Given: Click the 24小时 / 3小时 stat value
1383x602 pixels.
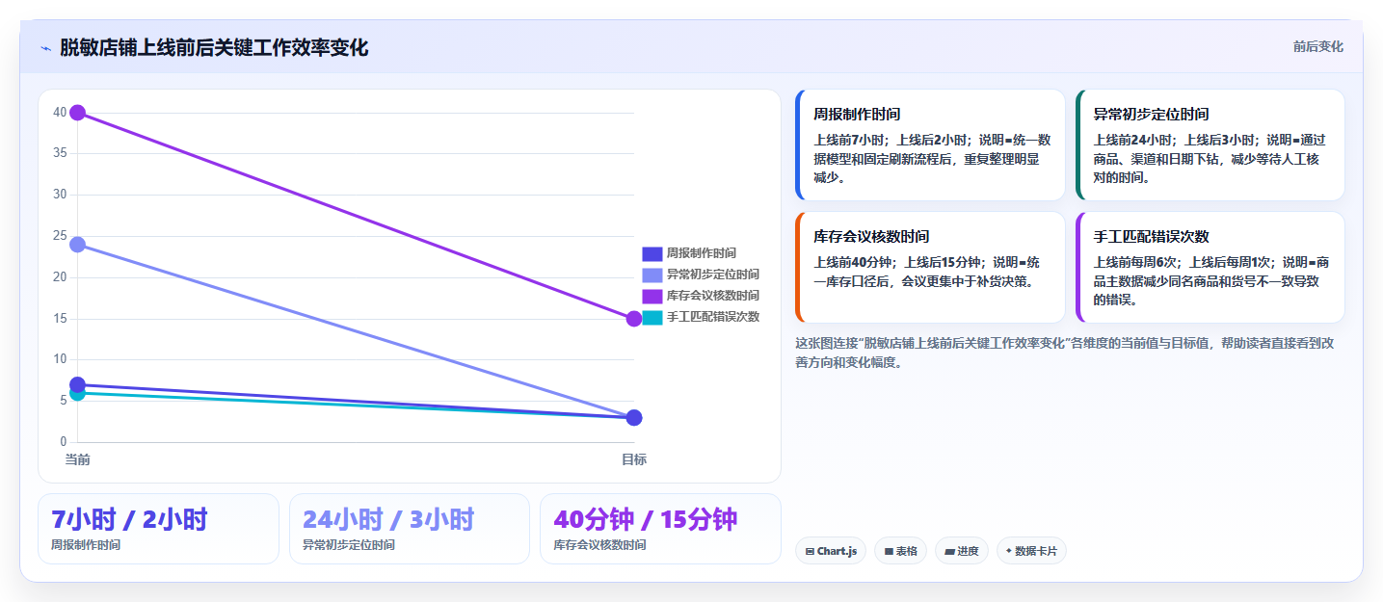Looking at the screenshot, I should click(388, 520).
